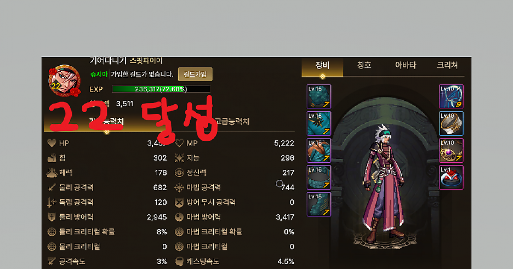Select the Lv.1 red item slot
Screen dimensions: 513x269
pyautogui.click(x=451, y=177)
